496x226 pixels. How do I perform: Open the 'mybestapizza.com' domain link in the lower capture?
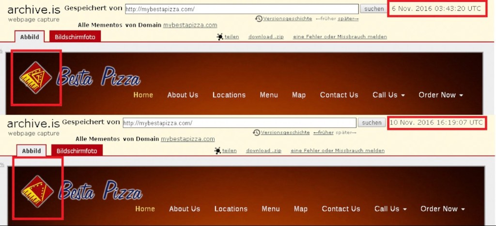[x=188, y=139]
